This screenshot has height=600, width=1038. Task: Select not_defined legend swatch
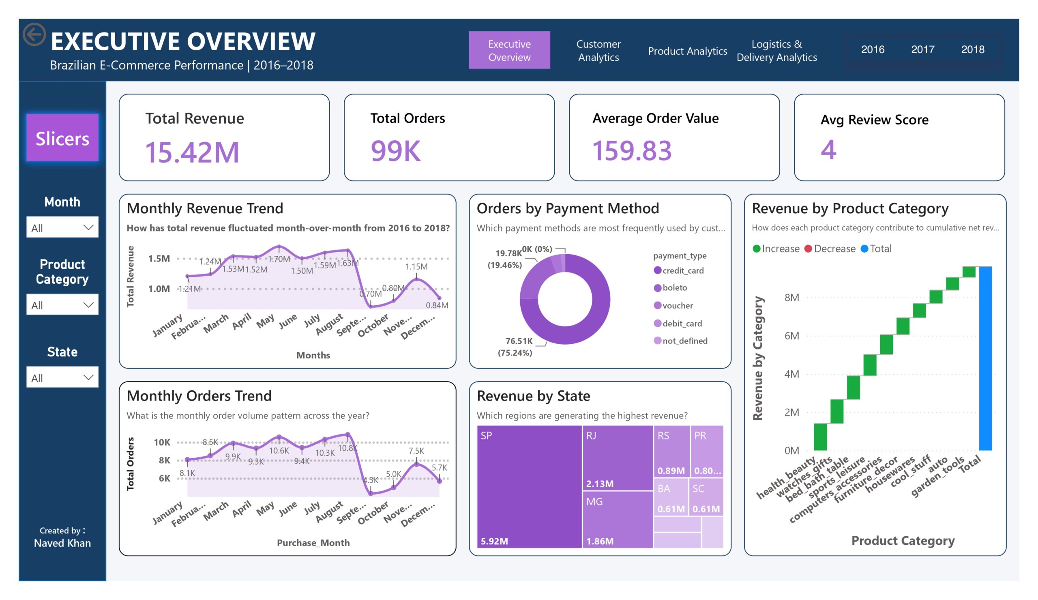657,341
